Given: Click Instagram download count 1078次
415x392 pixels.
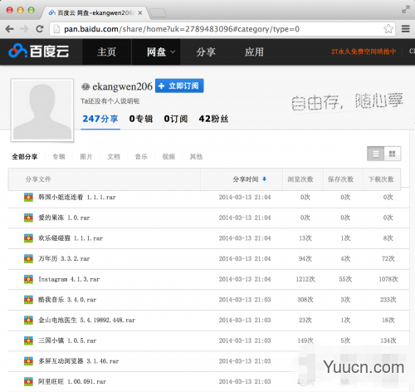Looking at the screenshot, I should click(388, 279).
